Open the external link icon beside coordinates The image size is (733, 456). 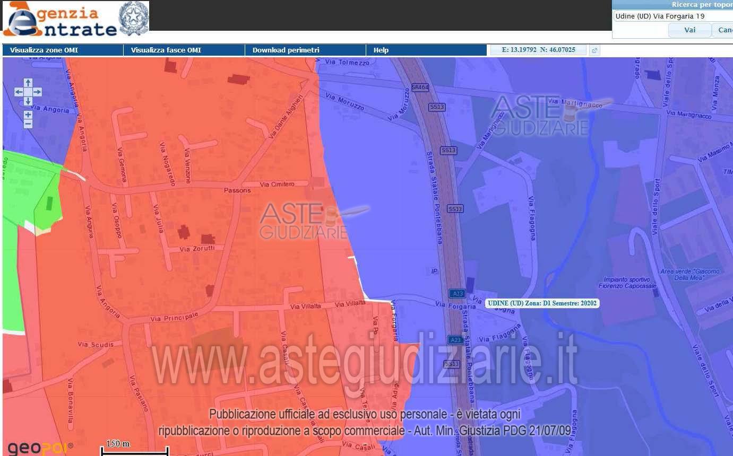coord(594,50)
